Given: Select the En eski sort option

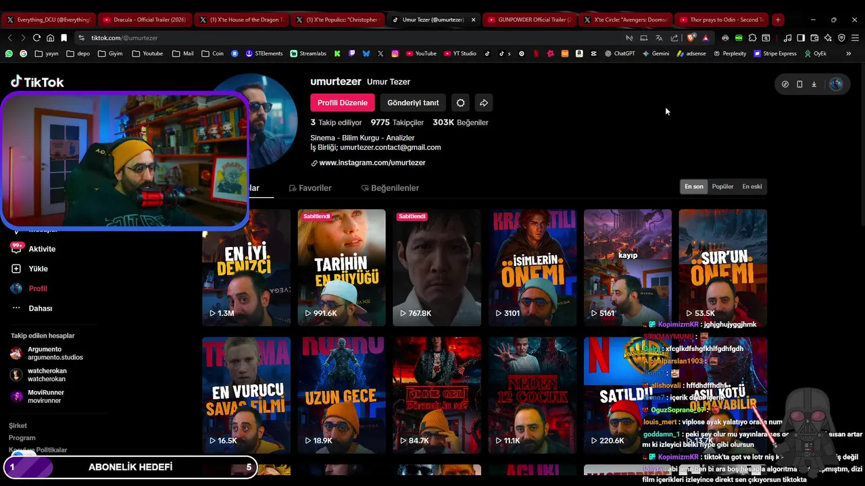Looking at the screenshot, I should (752, 186).
